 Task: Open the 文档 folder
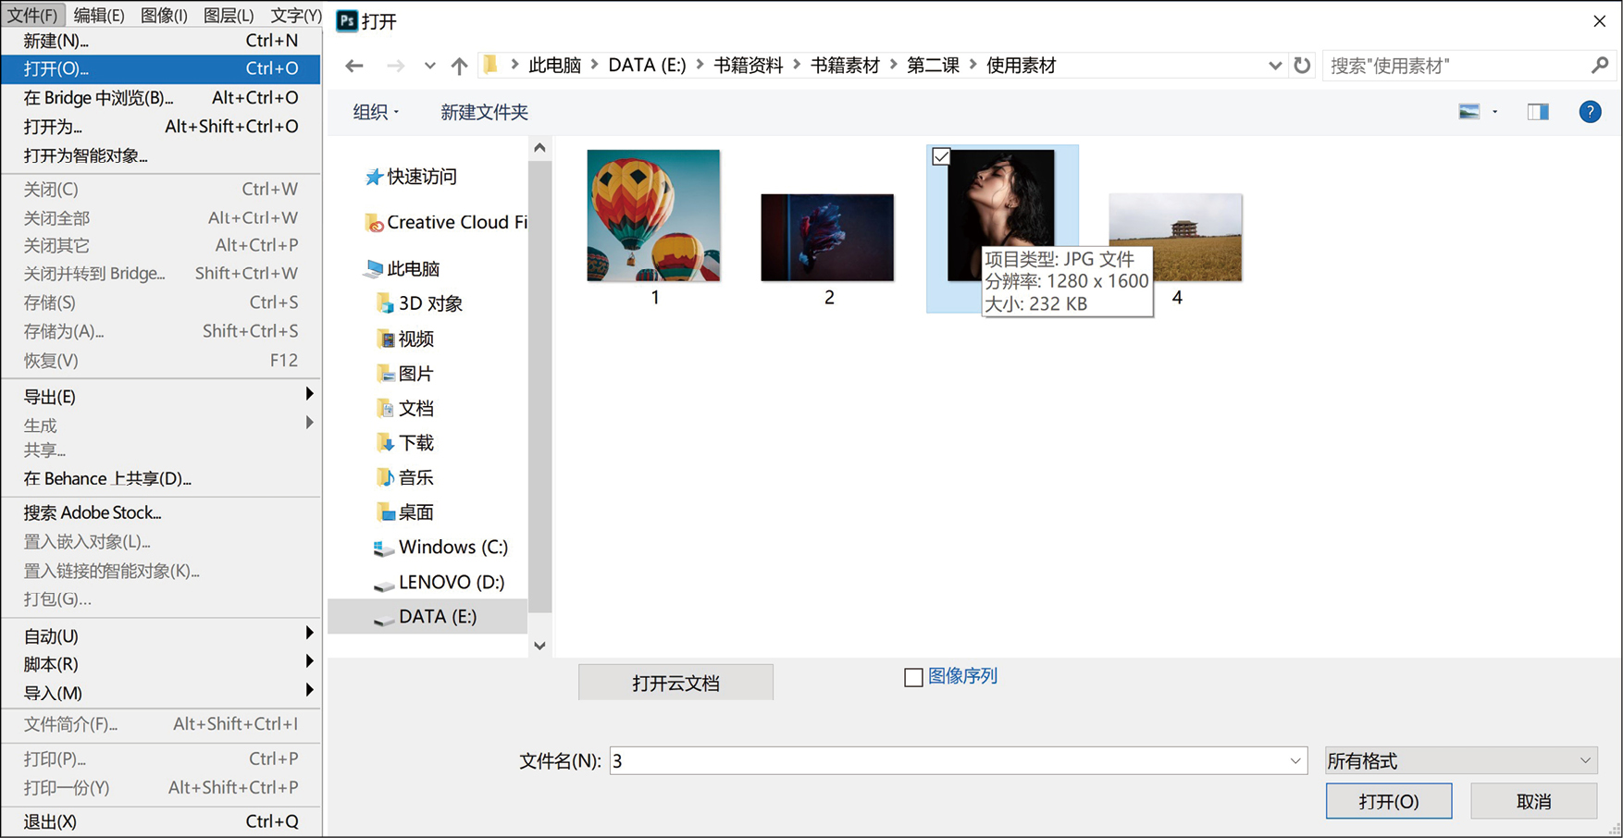click(x=405, y=408)
